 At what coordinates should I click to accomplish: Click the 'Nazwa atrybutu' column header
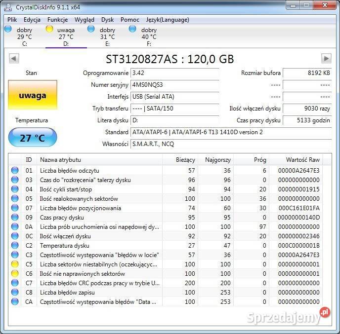coord(60,160)
